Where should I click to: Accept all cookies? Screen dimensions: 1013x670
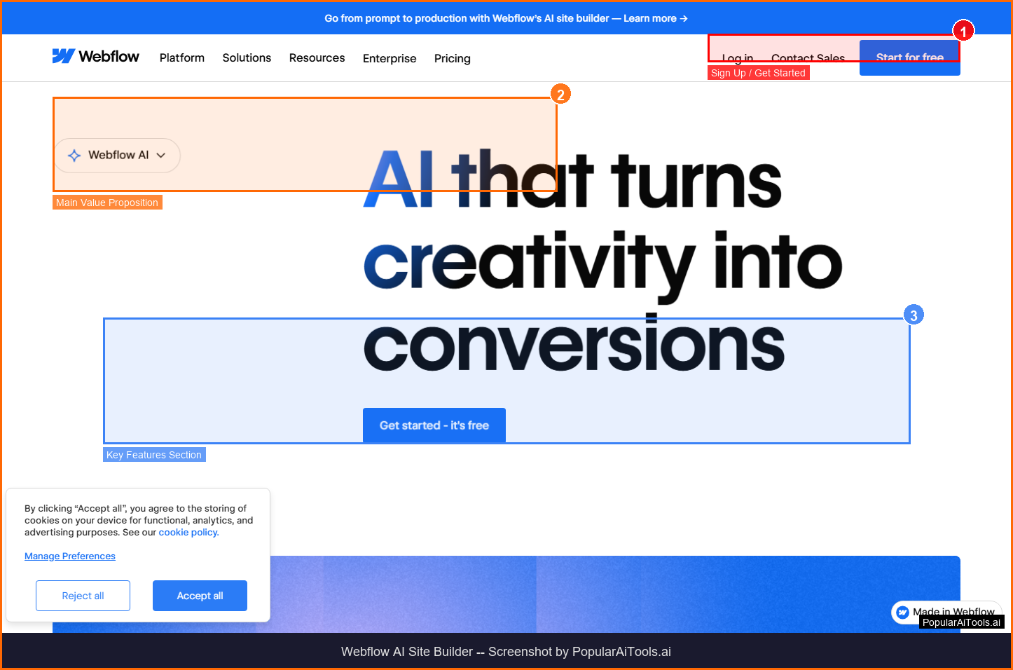click(x=200, y=596)
